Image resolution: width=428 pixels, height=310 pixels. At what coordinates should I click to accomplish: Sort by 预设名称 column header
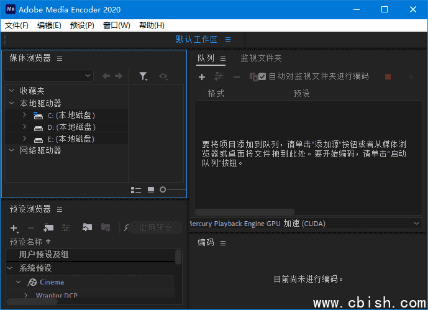(30, 242)
